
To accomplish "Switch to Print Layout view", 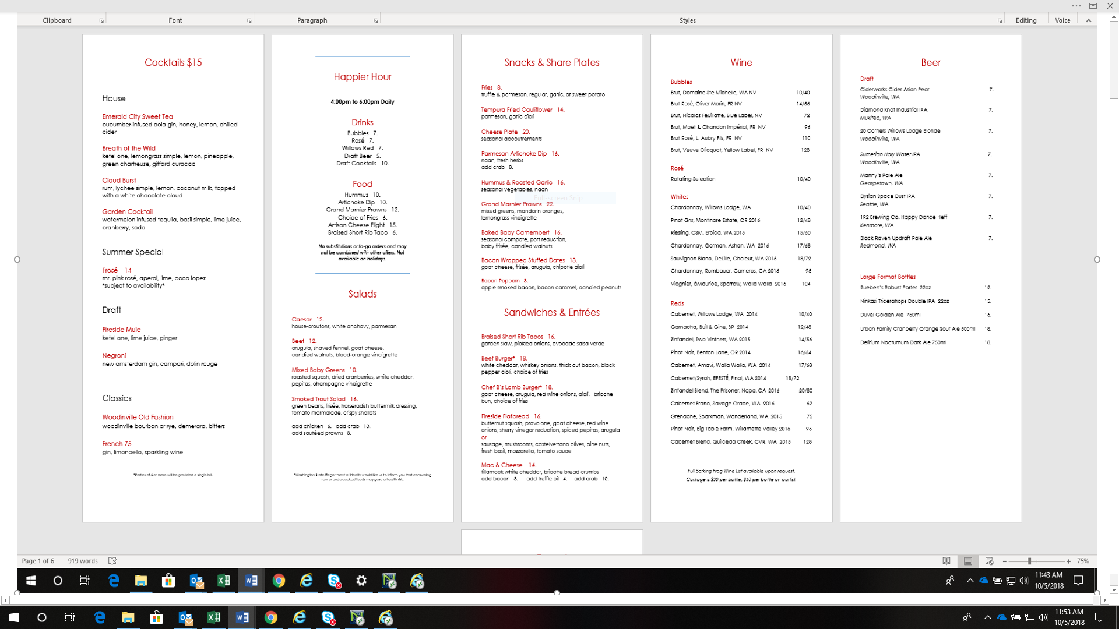I will (x=968, y=561).
